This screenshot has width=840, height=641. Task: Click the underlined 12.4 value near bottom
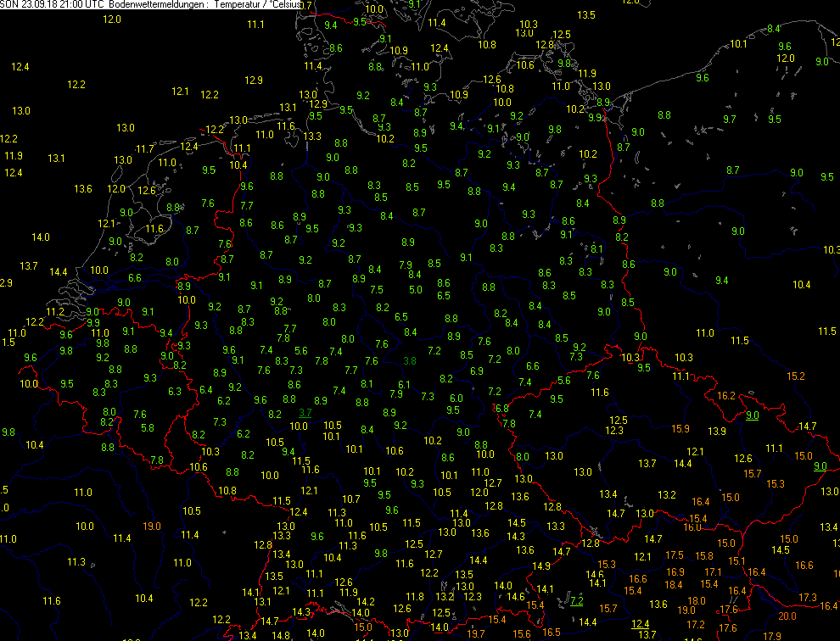pyautogui.click(x=641, y=624)
